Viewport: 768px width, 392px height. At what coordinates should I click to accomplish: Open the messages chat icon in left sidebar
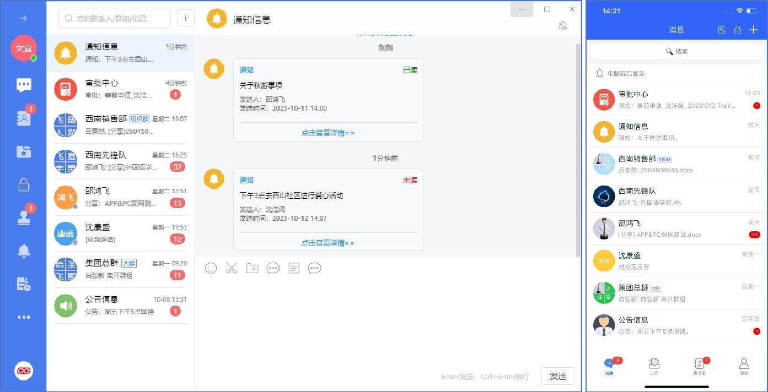24,85
